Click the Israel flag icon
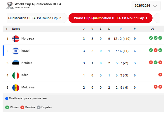 click(16, 51)
